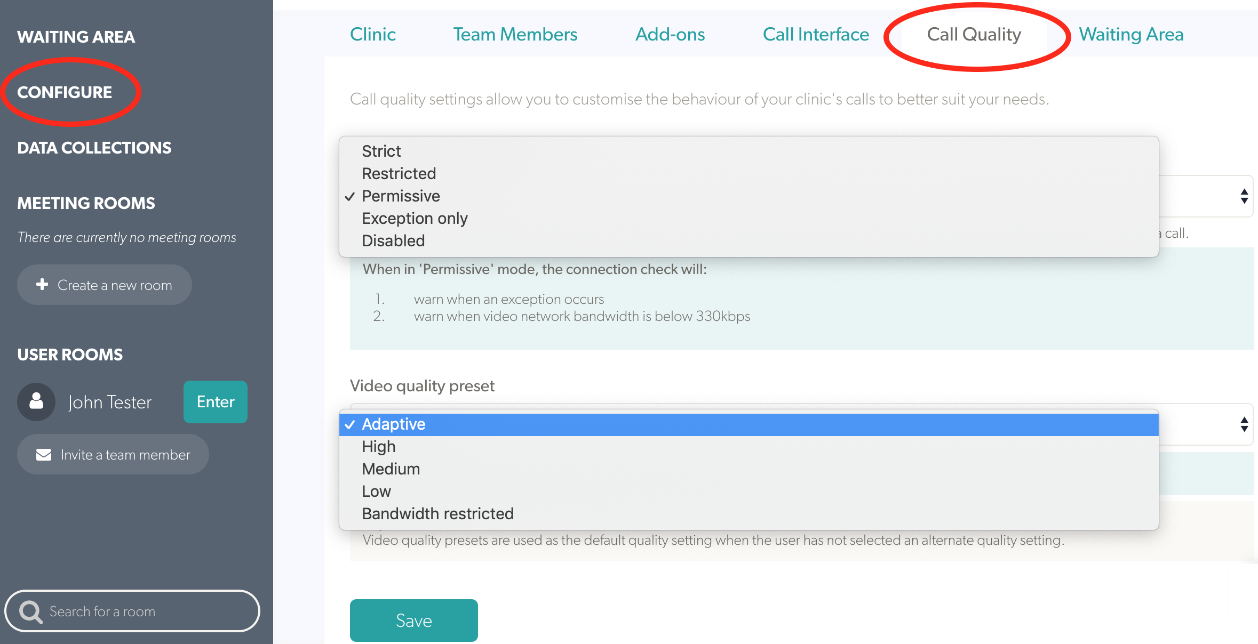Click the Save button
This screenshot has height=644, width=1258.
point(413,620)
